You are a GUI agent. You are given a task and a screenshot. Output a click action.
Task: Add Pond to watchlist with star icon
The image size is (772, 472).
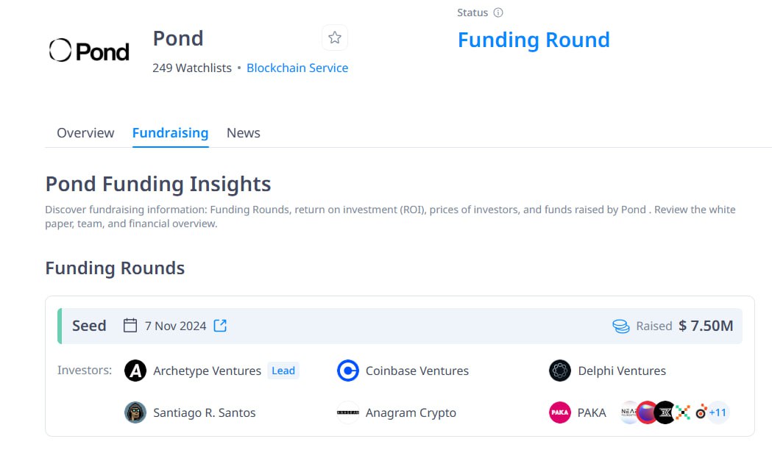coord(335,37)
